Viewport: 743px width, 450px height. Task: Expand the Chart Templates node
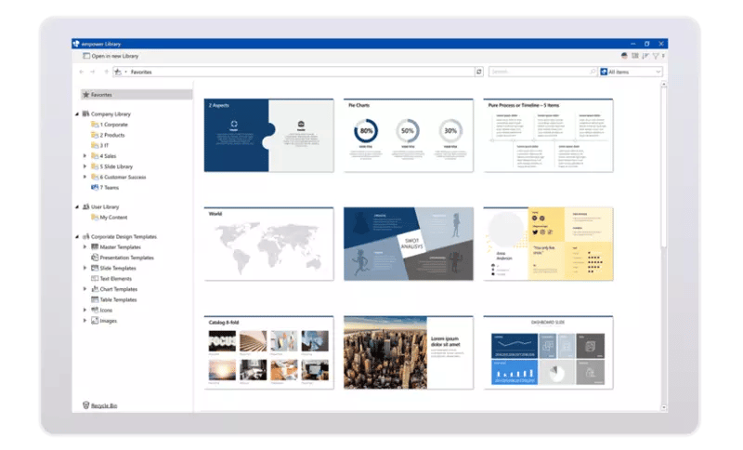point(85,289)
